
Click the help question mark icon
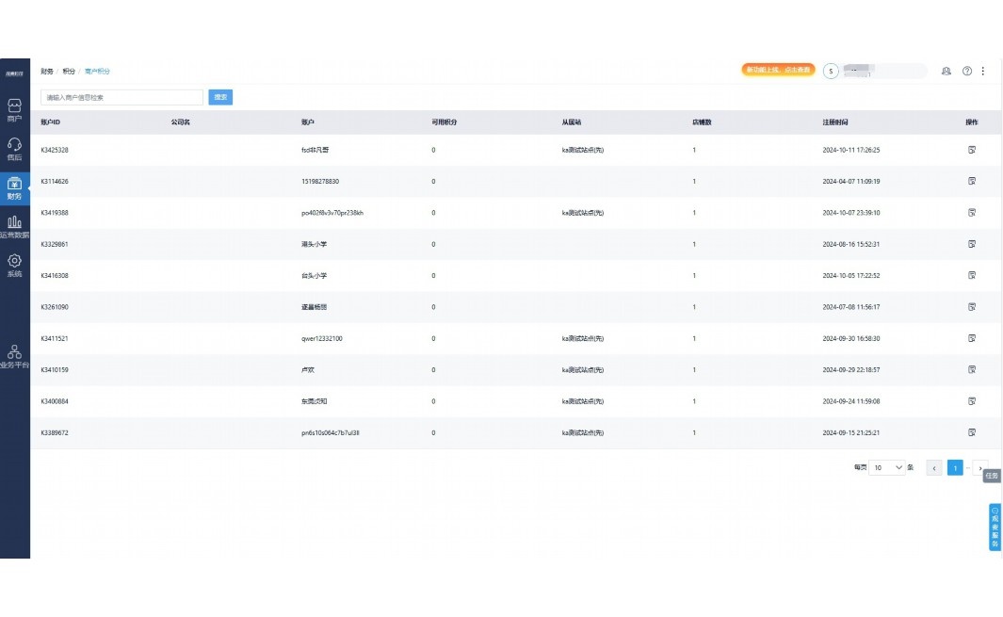click(x=966, y=71)
